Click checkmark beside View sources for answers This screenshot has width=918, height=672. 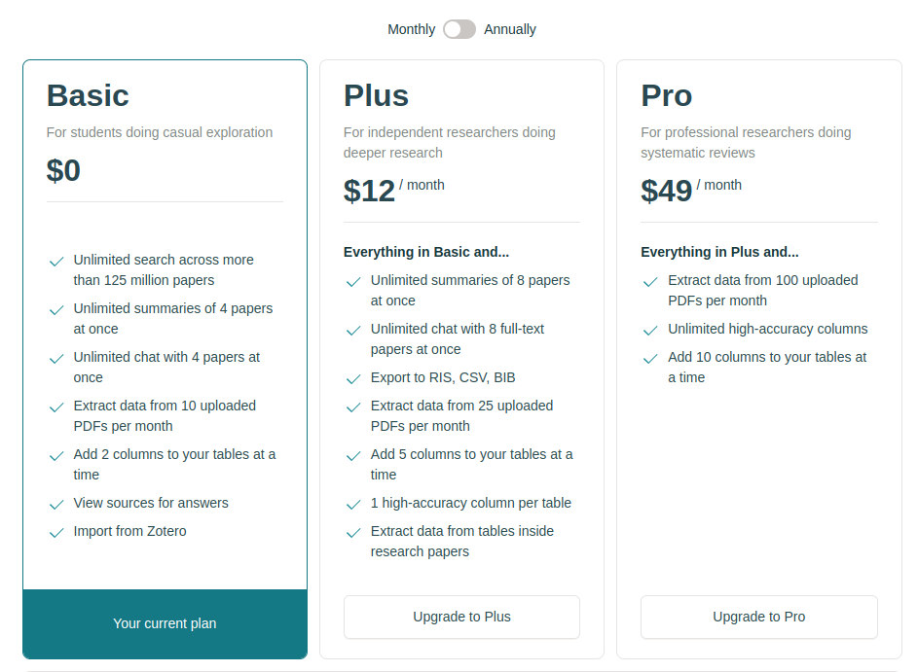pyautogui.click(x=56, y=505)
